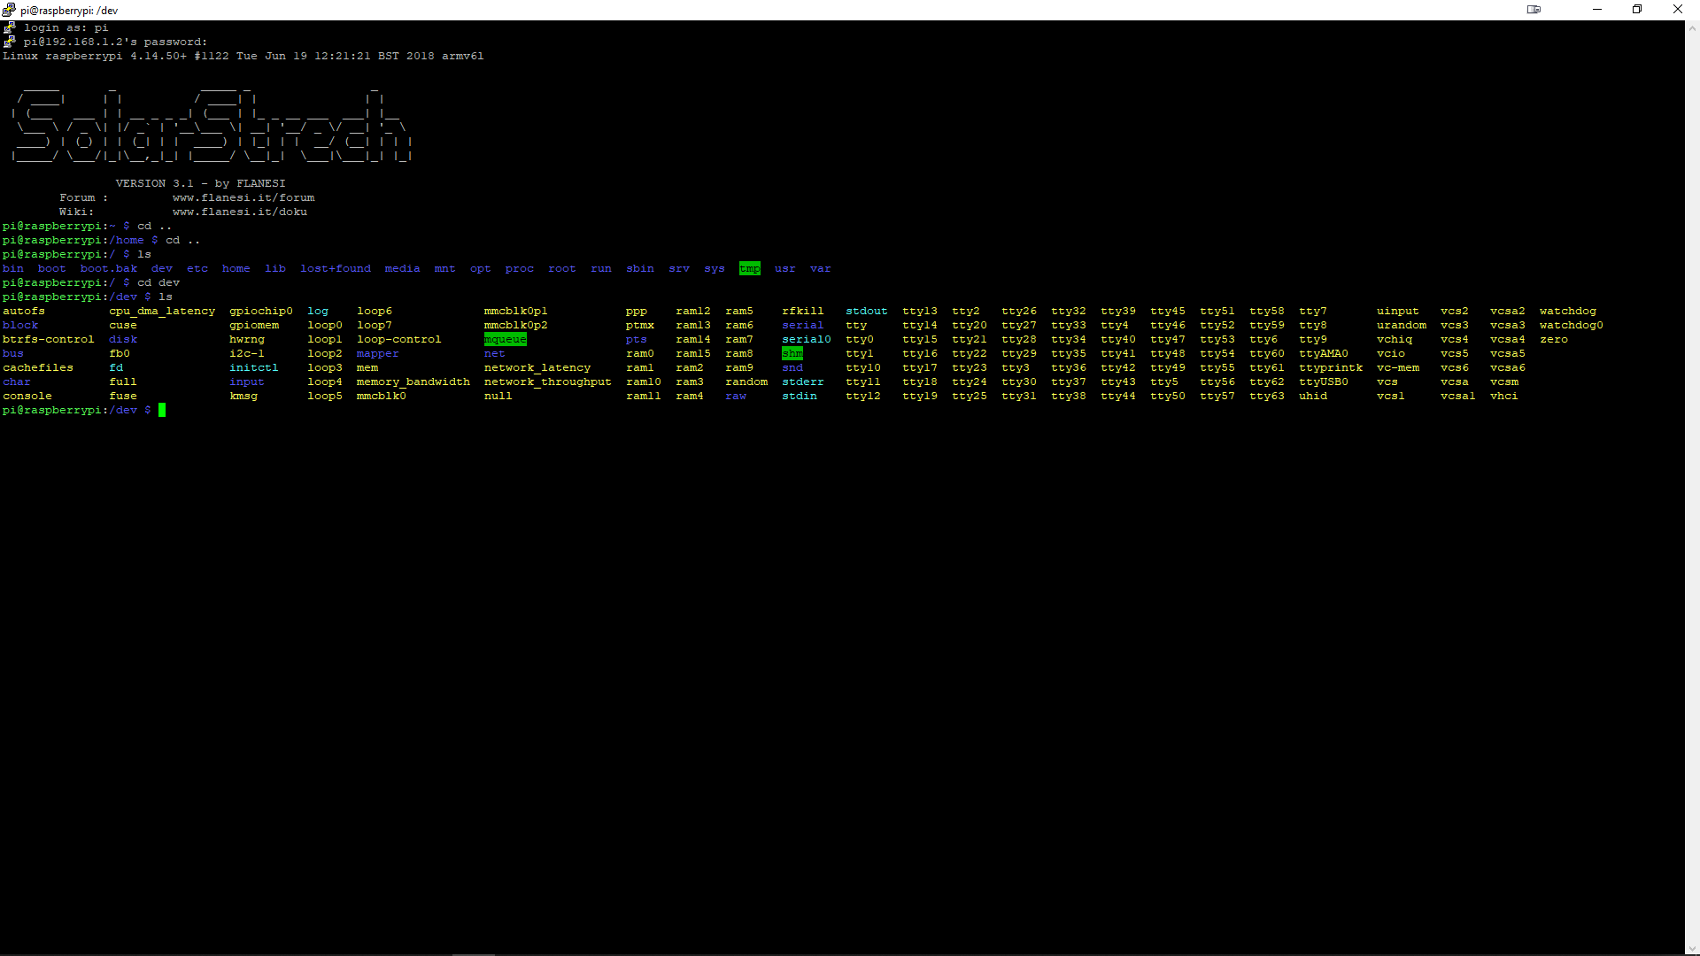Click 'stderr' link entry

pyautogui.click(x=803, y=382)
